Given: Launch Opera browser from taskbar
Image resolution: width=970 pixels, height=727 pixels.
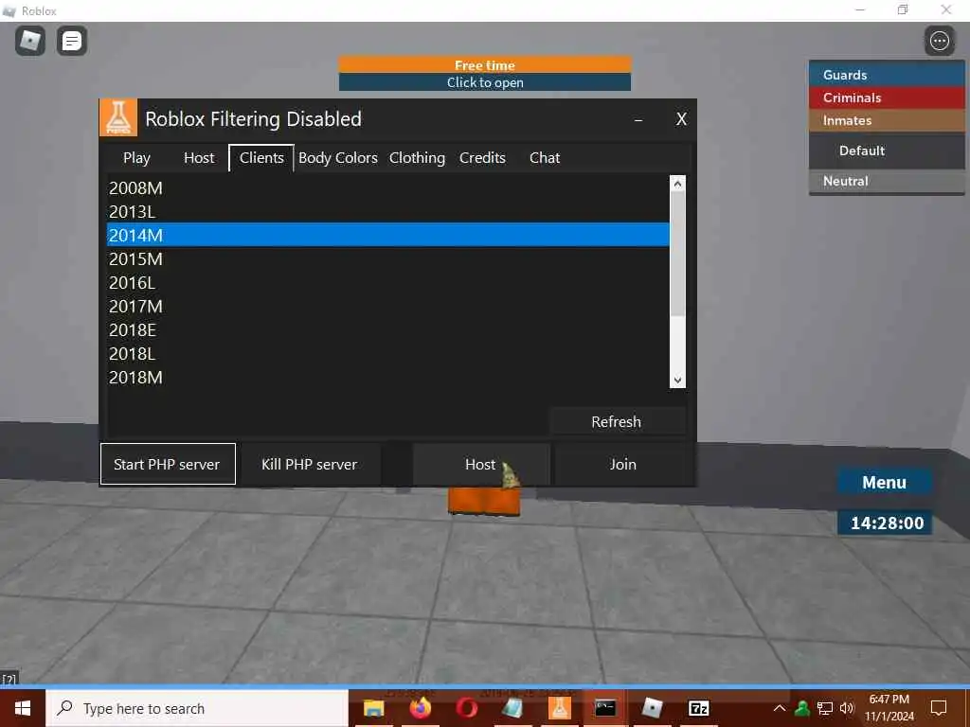Looking at the screenshot, I should click(466, 708).
